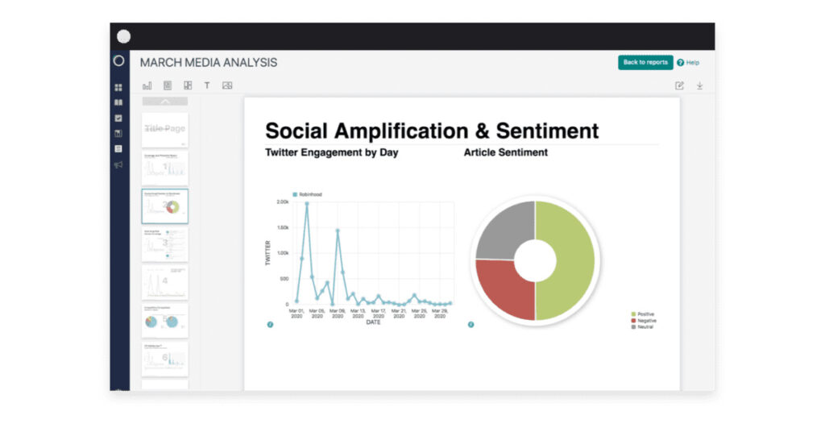Toggle the Positive sentiment legend entry
Image resolution: width=825 pixels, height=432 pixels.
(644, 314)
